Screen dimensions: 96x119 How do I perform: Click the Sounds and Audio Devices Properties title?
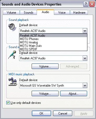pyautogui.click(x=31, y=4)
